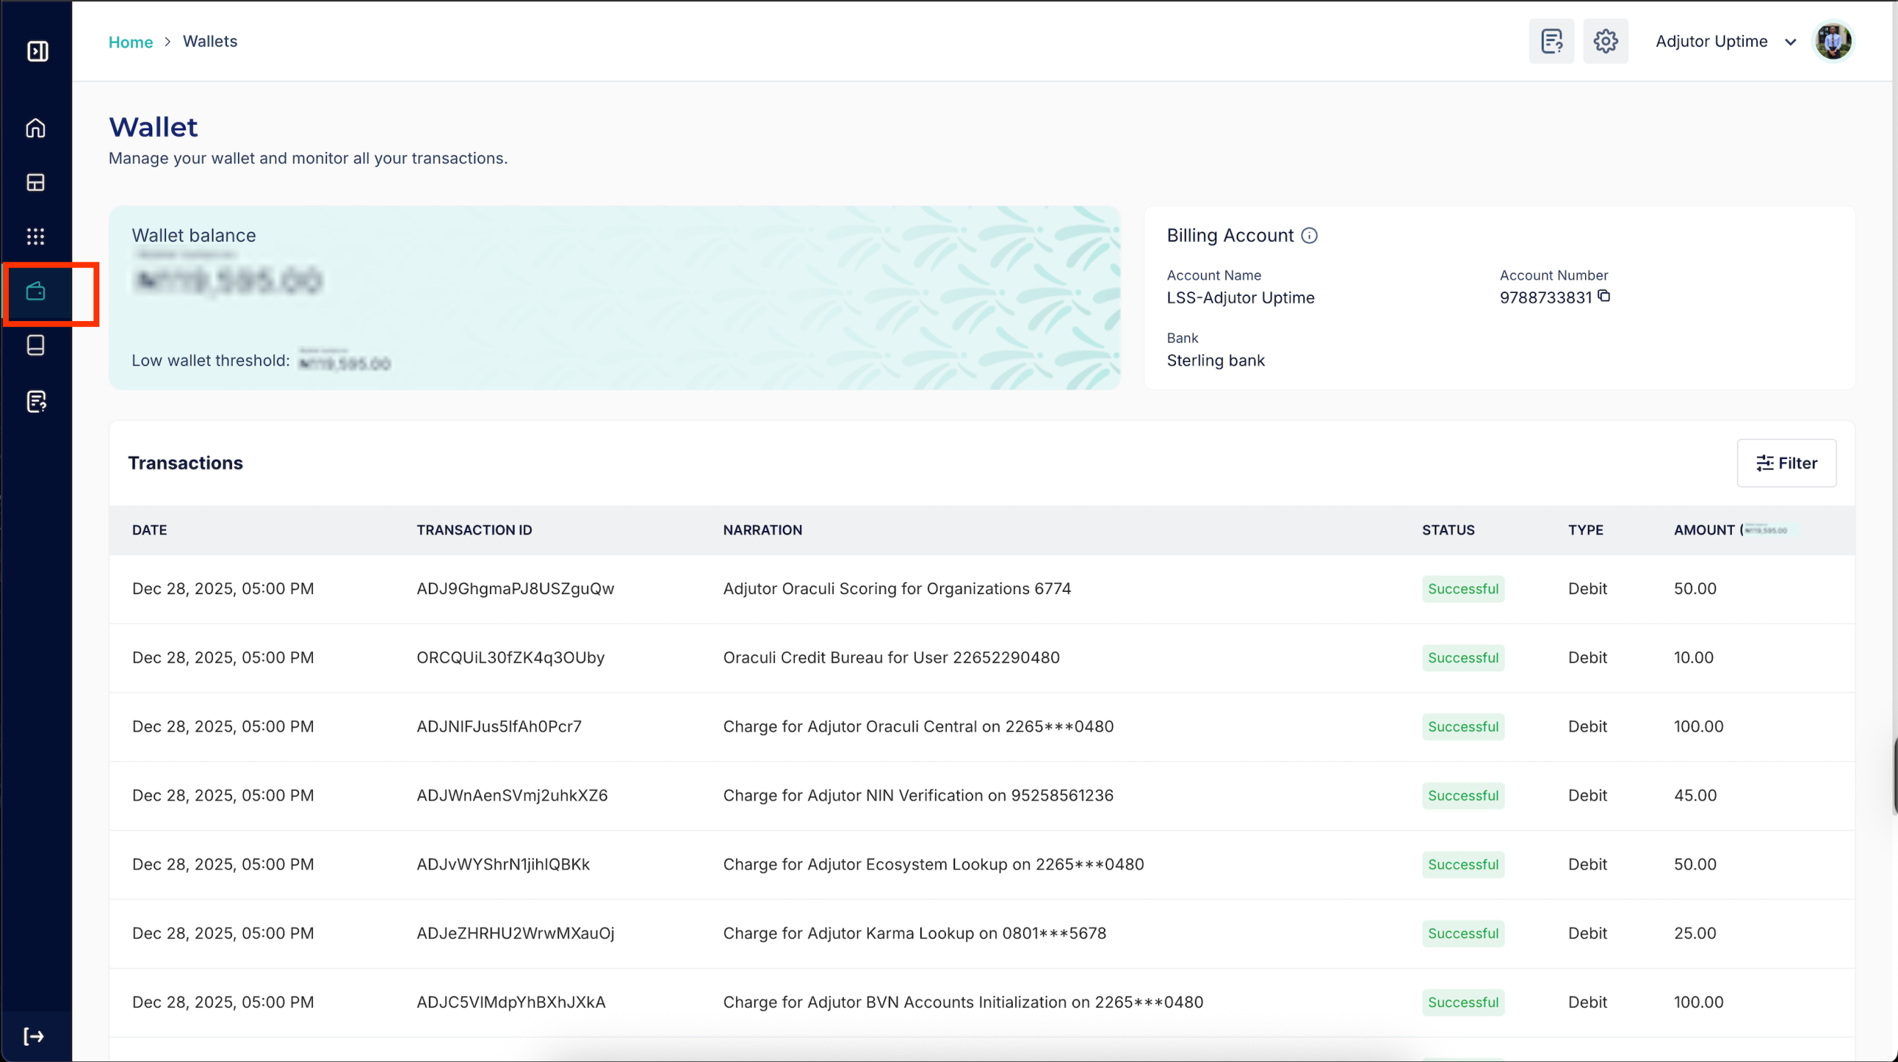The width and height of the screenshot is (1898, 1062).
Task: Click the TRANSACTION ID column header
Action: [474, 530]
